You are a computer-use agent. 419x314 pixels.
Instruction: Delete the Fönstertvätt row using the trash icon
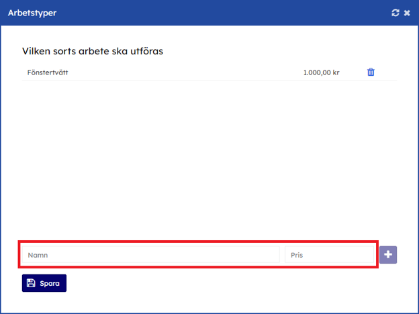click(x=371, y=72)
